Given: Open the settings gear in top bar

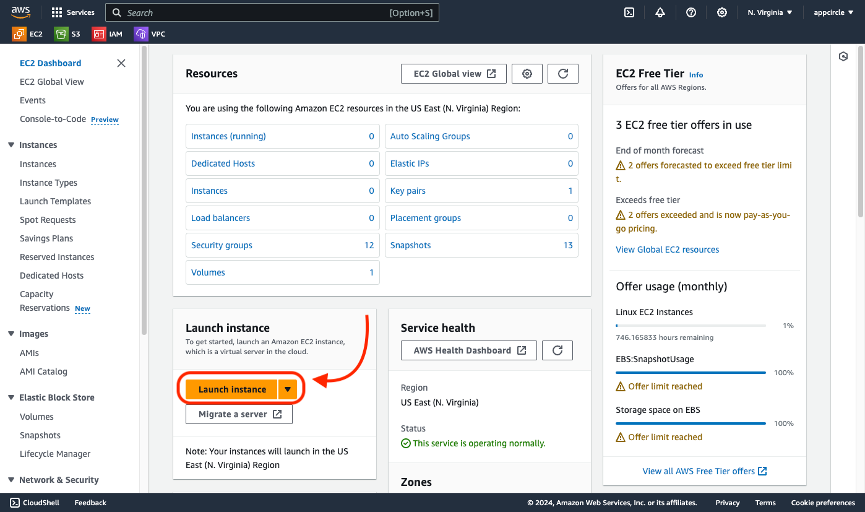Looking at the screenshot, I should coord(722,12).
